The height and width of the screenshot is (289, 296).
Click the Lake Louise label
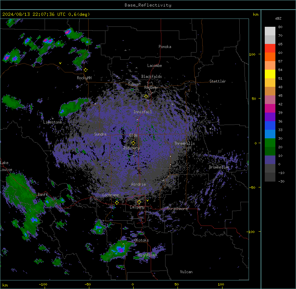[6, 166]
